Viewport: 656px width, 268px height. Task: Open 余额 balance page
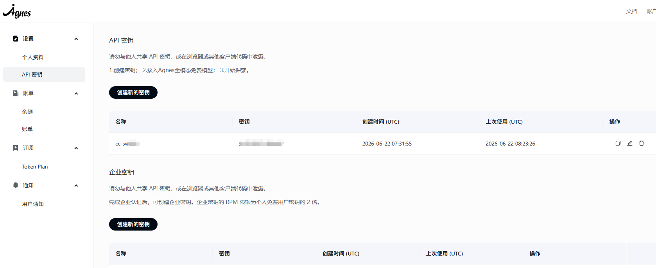point(27,112)
